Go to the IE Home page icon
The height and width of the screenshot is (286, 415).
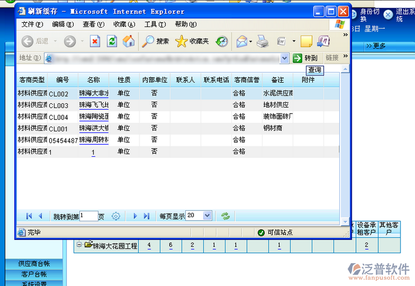coord(128,41)
